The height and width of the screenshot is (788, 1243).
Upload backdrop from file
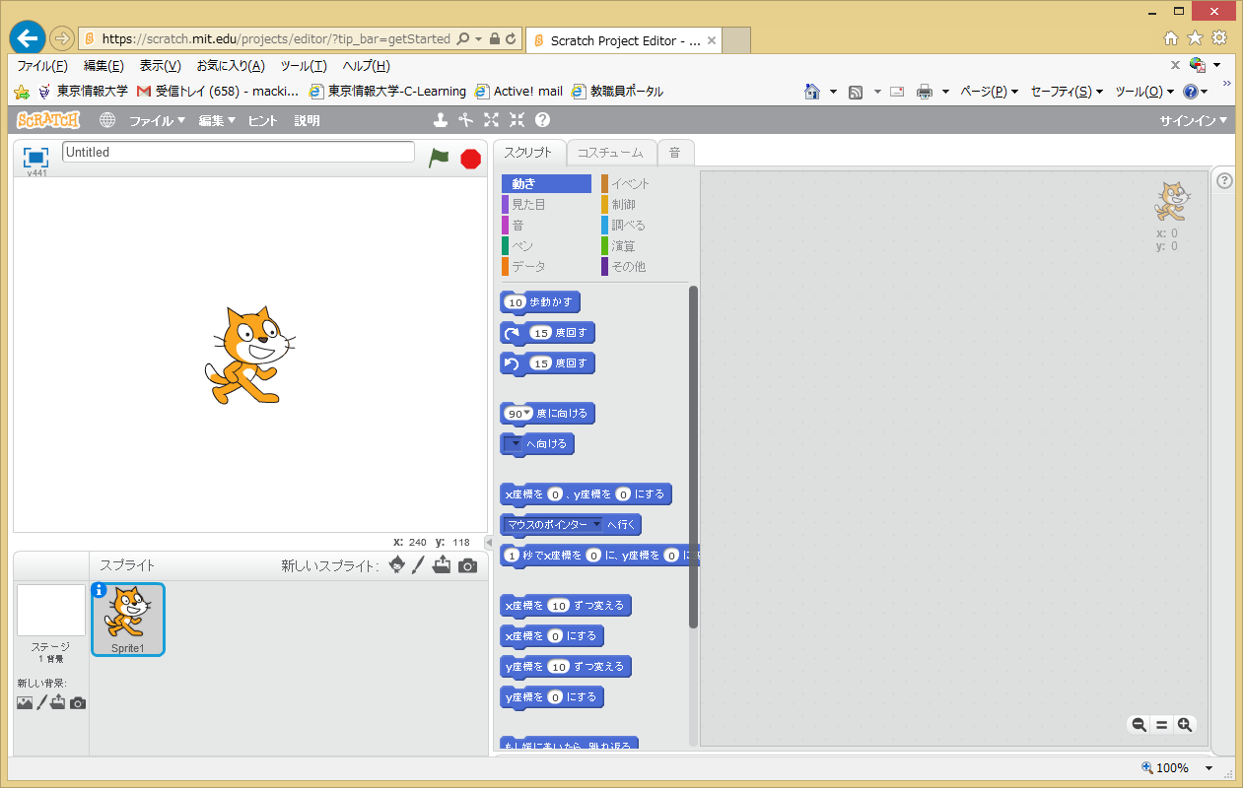click(58, 702)
